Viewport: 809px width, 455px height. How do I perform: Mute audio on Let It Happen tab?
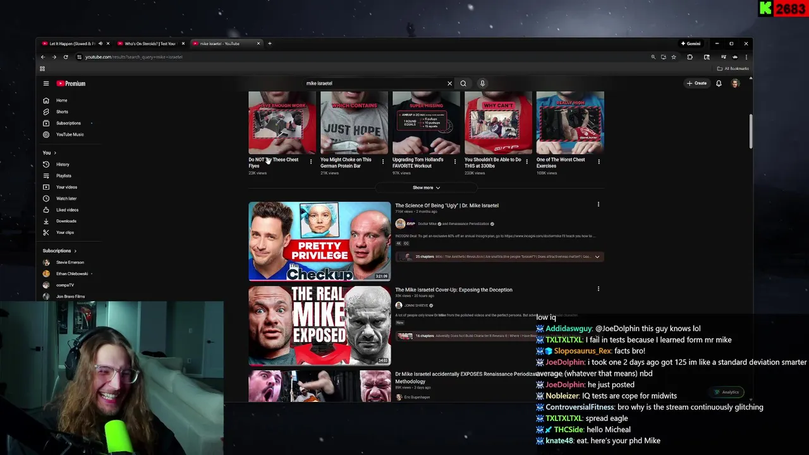coord(100,44)
